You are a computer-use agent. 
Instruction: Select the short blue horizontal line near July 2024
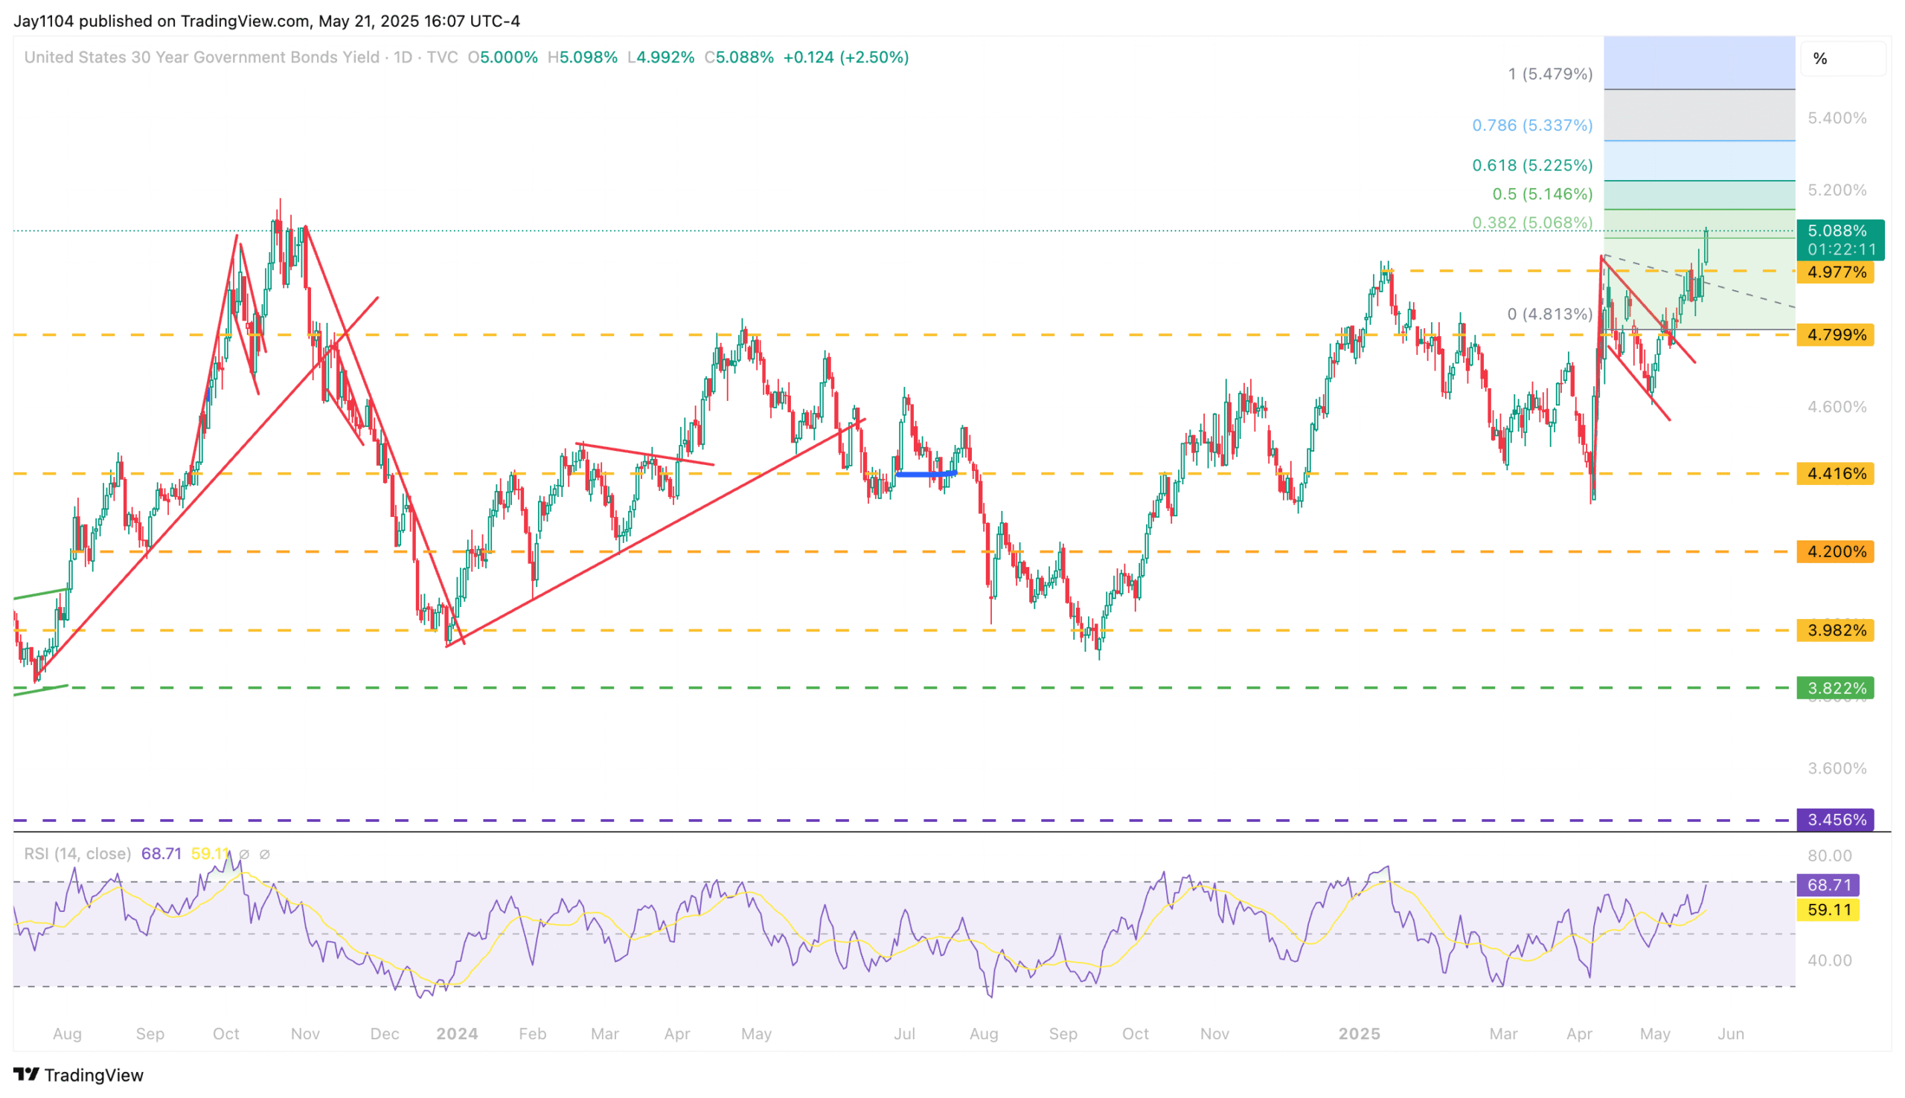926,475
